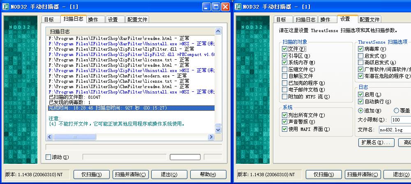Toggle 滚动(S) checkbox in scan log
The width and height of the screenshot is (411, 184).
point(48,157)
